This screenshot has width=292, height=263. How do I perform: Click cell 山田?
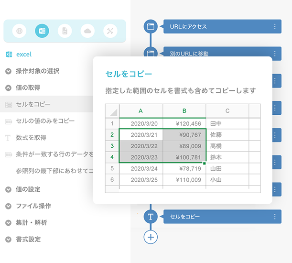(x=227, y=168)
